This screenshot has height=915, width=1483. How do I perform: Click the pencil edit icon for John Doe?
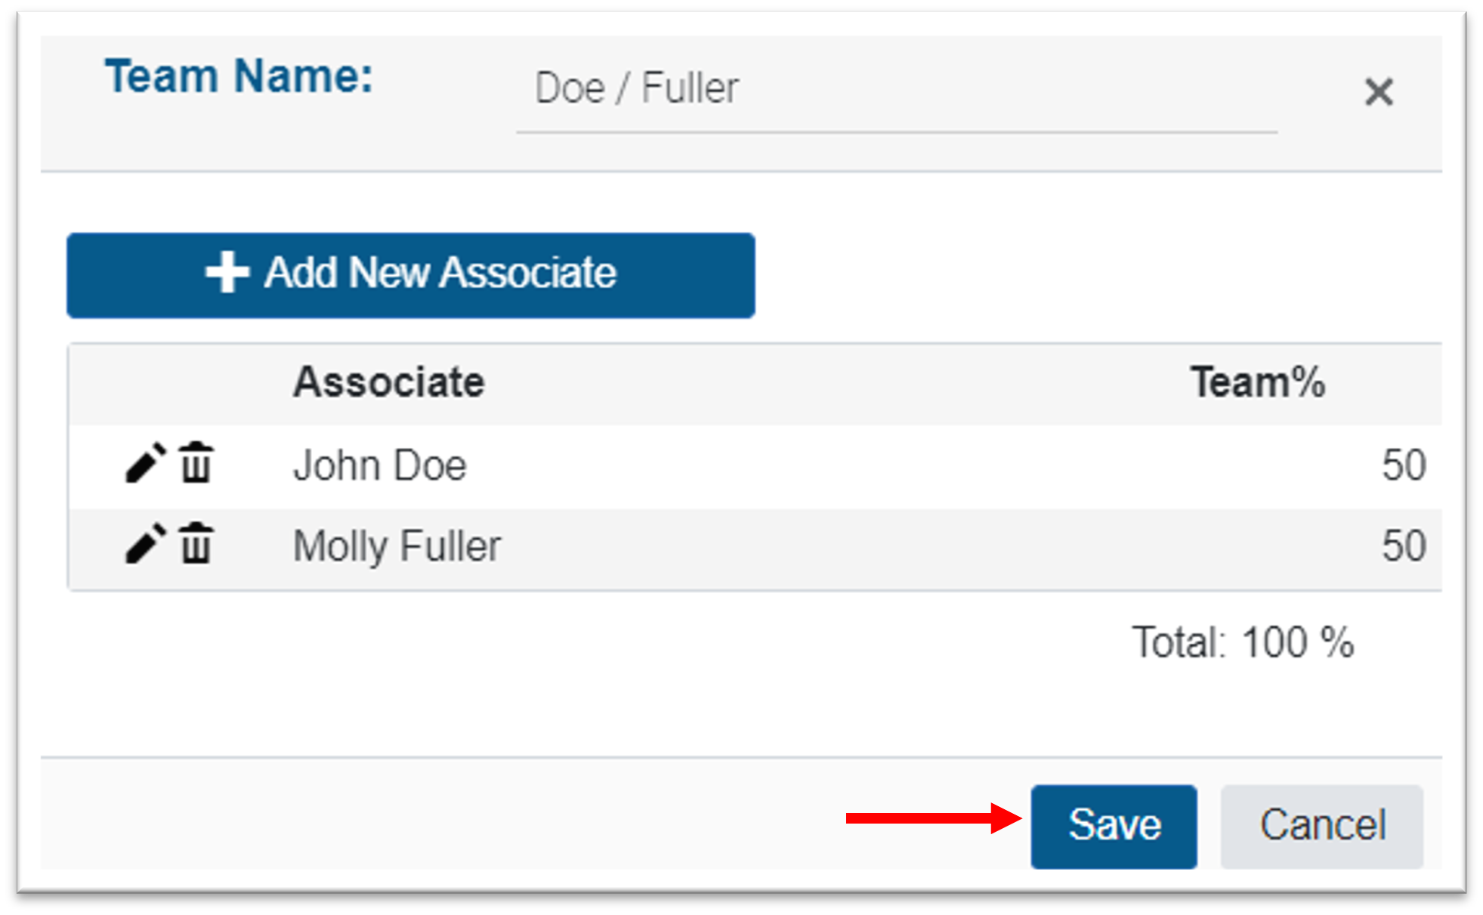coord(145,462)
